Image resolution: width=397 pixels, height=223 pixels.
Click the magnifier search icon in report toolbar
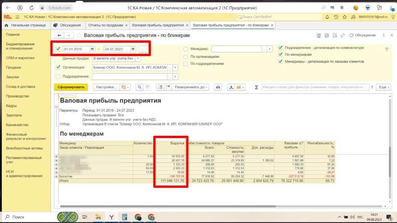139,87
